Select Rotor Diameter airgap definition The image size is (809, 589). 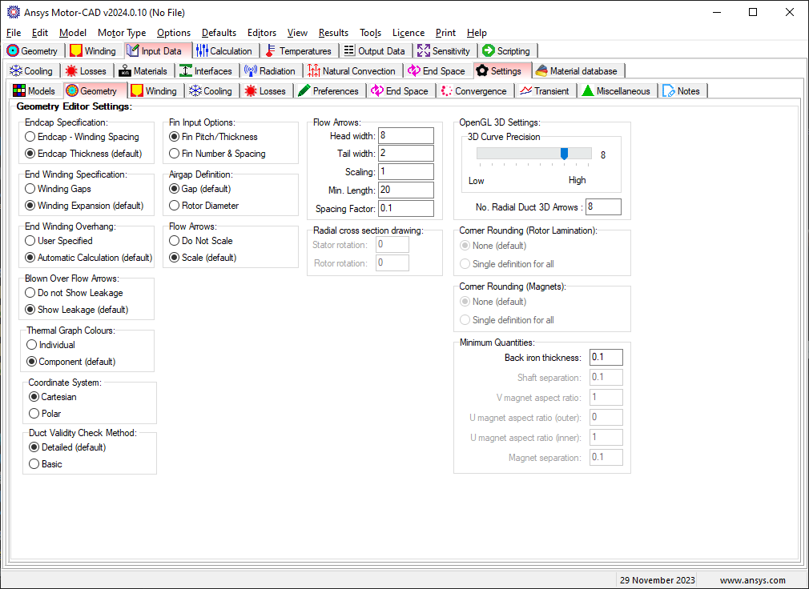pos(175,206)
